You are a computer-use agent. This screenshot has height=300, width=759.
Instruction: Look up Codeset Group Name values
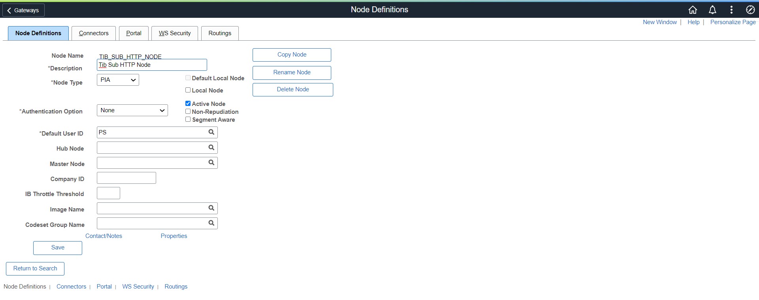[211, 223]
